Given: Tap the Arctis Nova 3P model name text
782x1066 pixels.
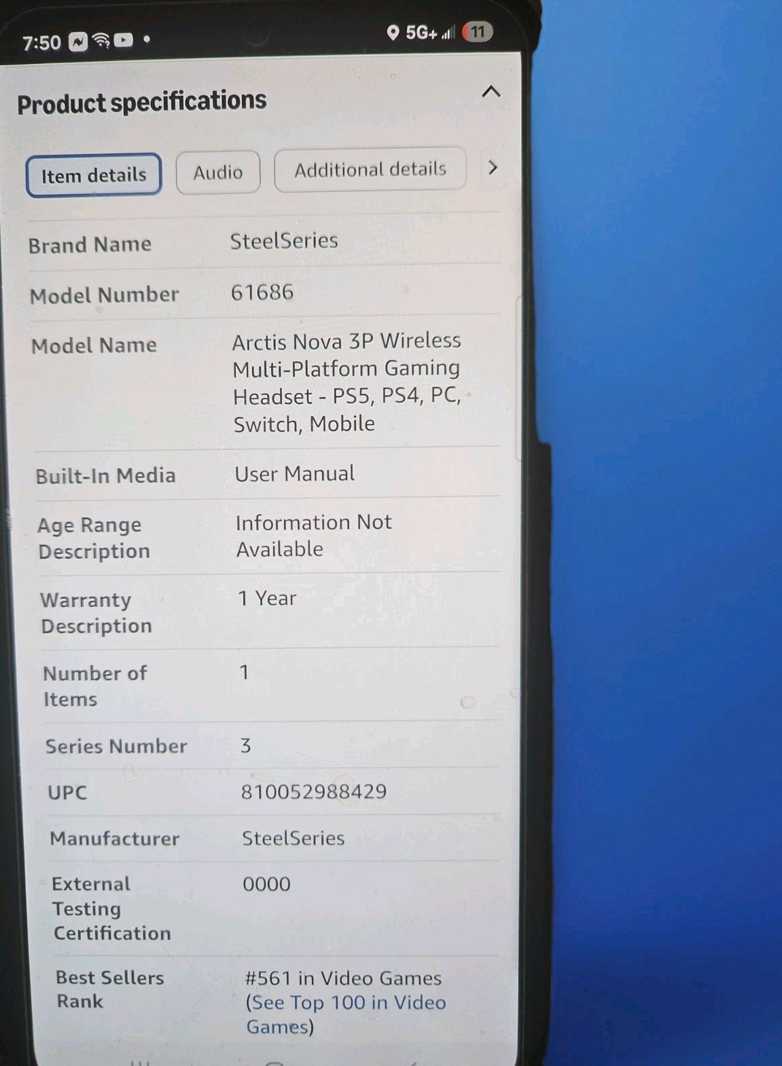Looking at the screenshot, I should tap(347, 382).
